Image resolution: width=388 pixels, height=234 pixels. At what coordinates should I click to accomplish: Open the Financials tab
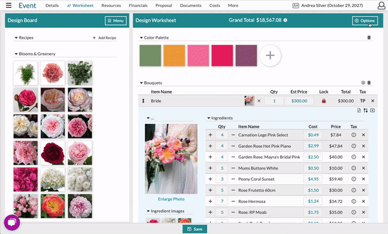(138, 5)
